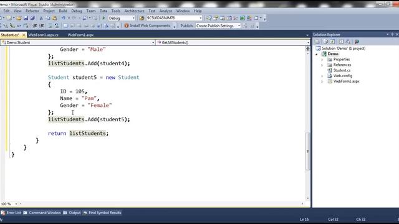399x224 pixels.
Task: Click the Refresh icon in Solution Explorer
Action: point(332,42)
